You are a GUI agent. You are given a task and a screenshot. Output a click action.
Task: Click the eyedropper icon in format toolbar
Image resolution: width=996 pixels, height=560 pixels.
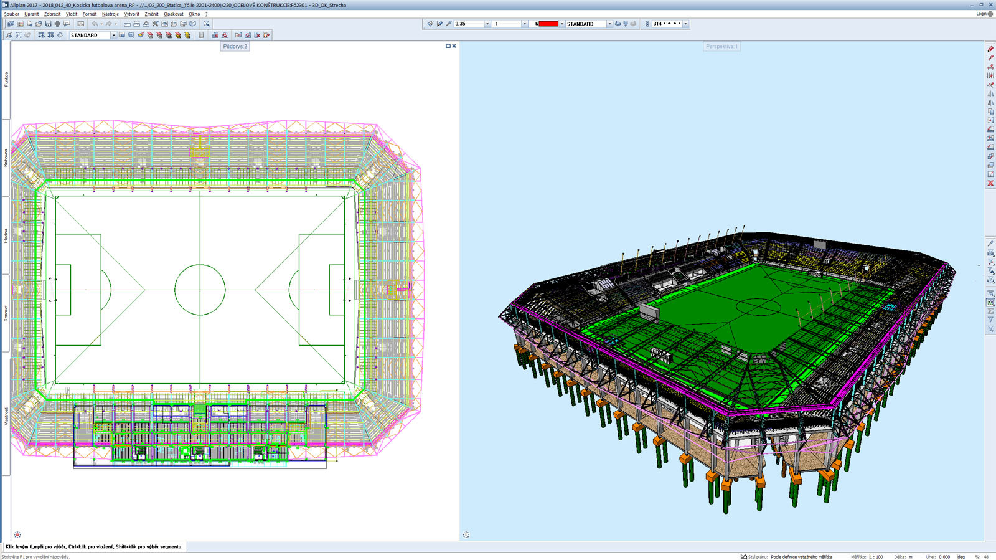449,24
